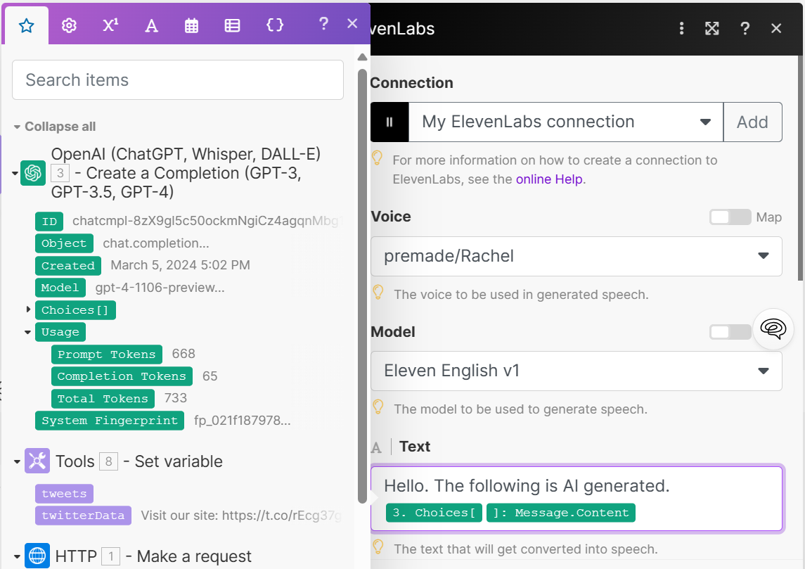805x569 pixels.
Task: Toggle the Voice Map switch
Action: click(730, 217)
